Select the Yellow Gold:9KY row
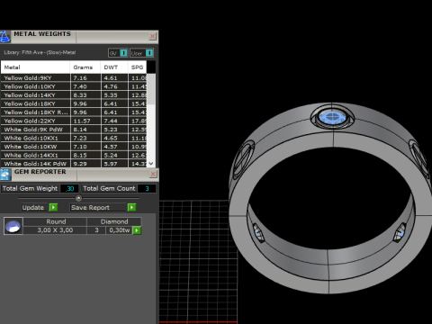This screenshot has height=324, width=432. coord(74,78)
